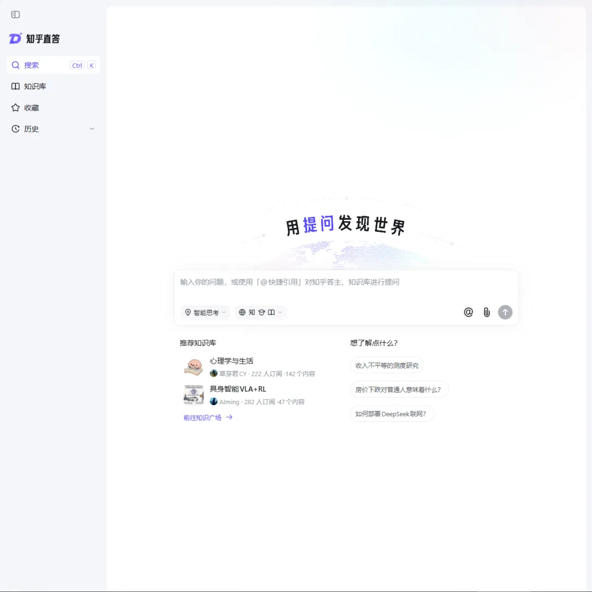Open 收藏 favorites in the sidebar
The height and width of the screenshot is (592, 592).
53,107
